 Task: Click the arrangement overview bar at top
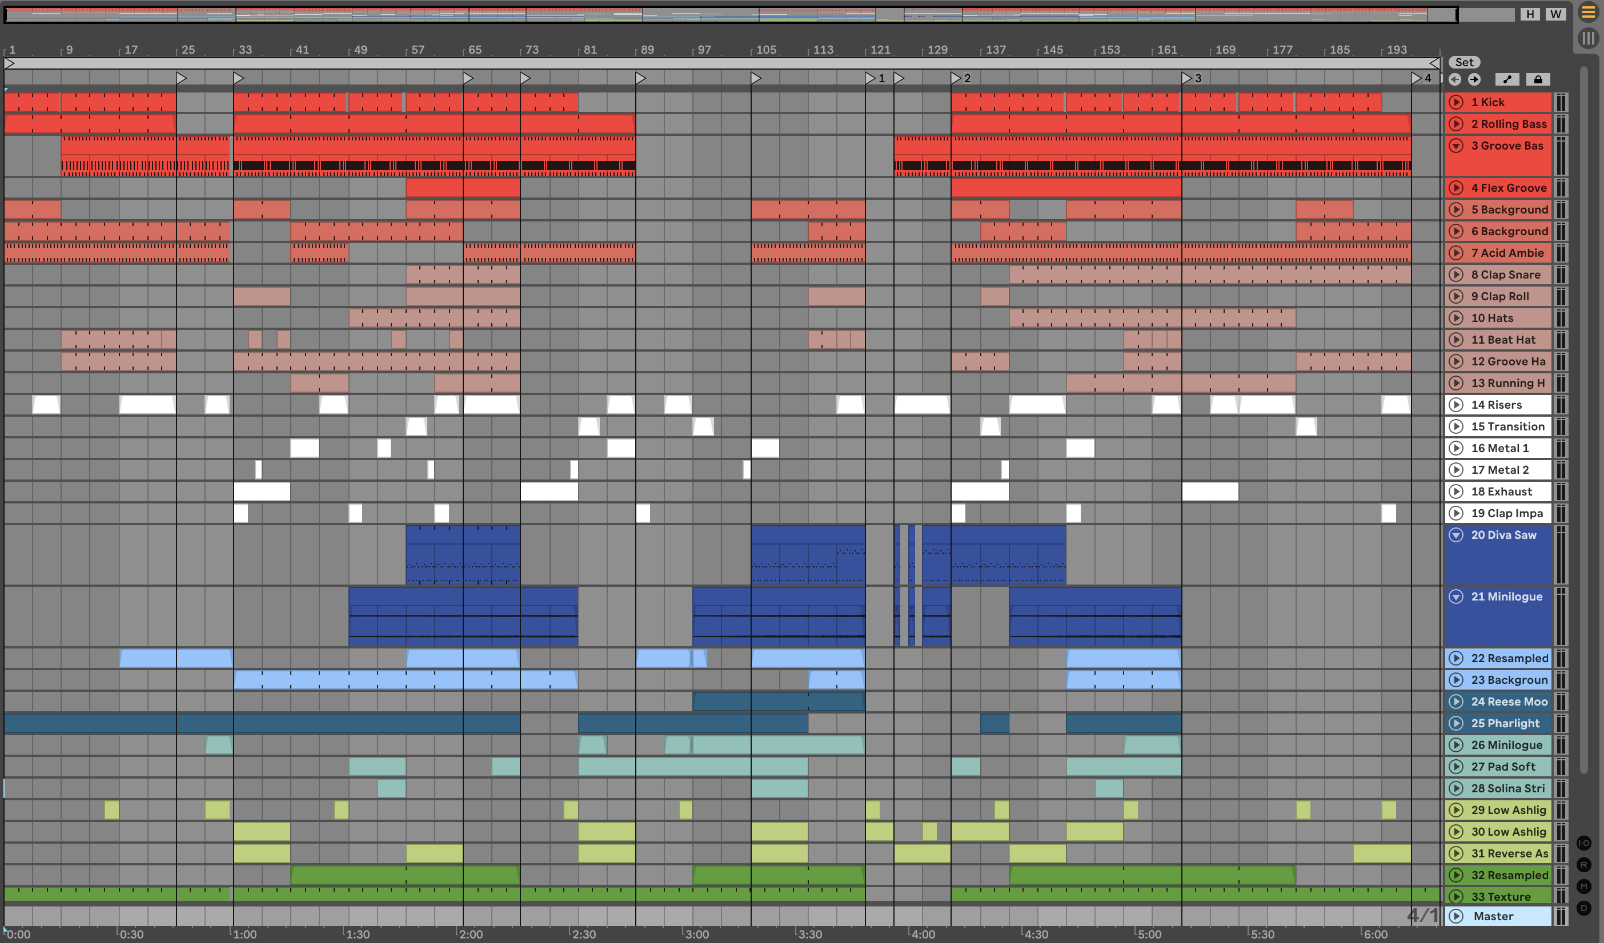point(730,14)
